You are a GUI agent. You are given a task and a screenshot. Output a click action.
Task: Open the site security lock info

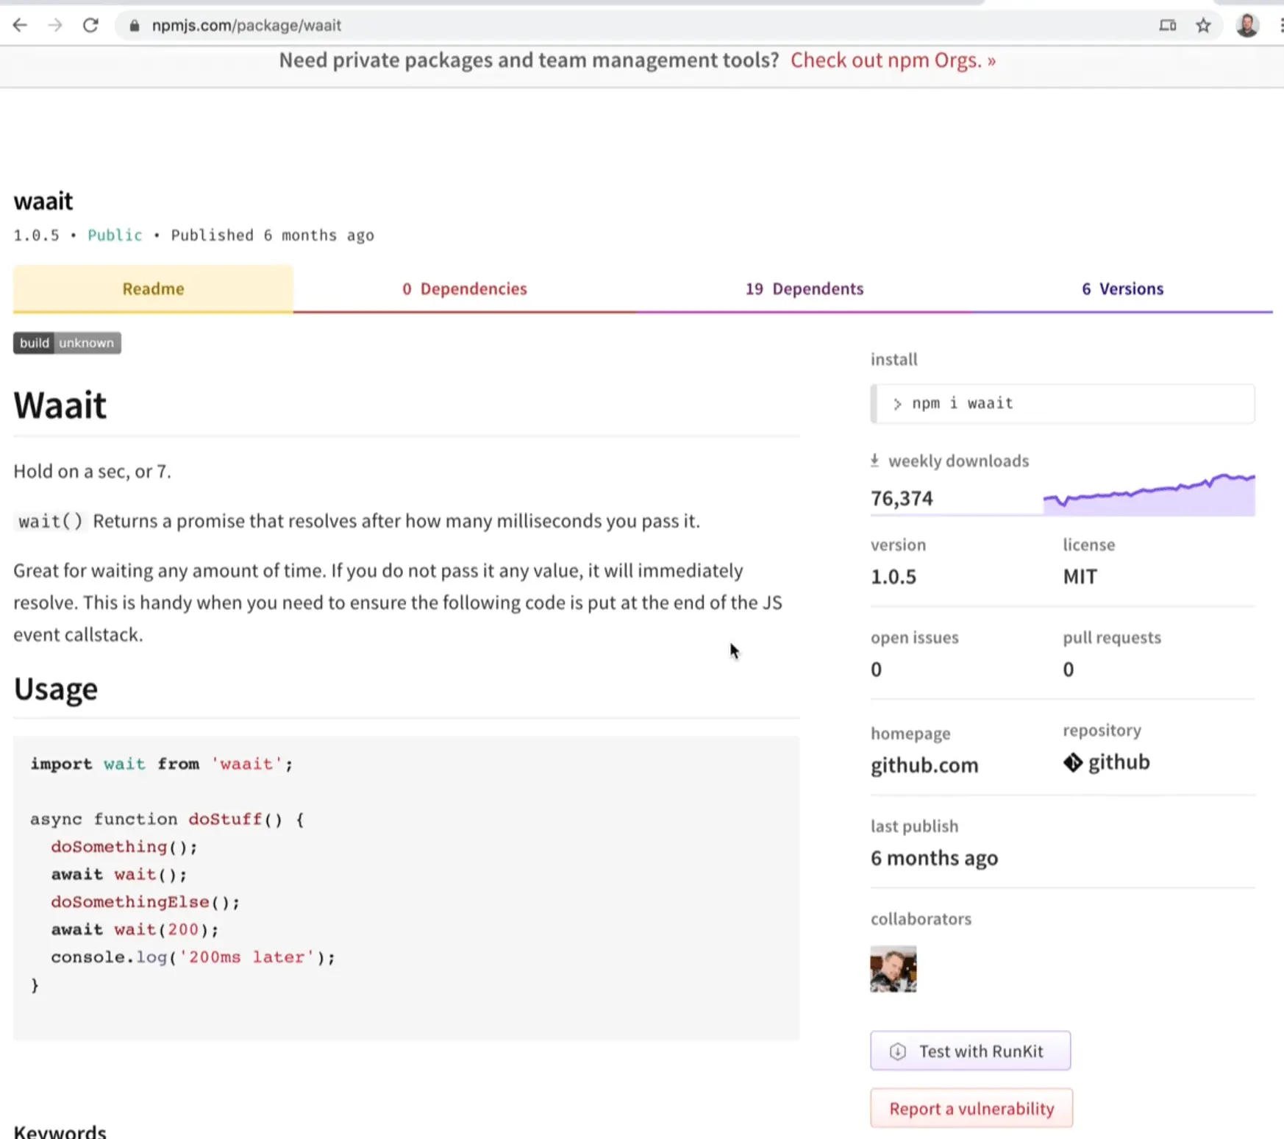134,25
